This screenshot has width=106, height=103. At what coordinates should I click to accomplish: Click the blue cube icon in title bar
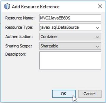click(x=7, y=6)
